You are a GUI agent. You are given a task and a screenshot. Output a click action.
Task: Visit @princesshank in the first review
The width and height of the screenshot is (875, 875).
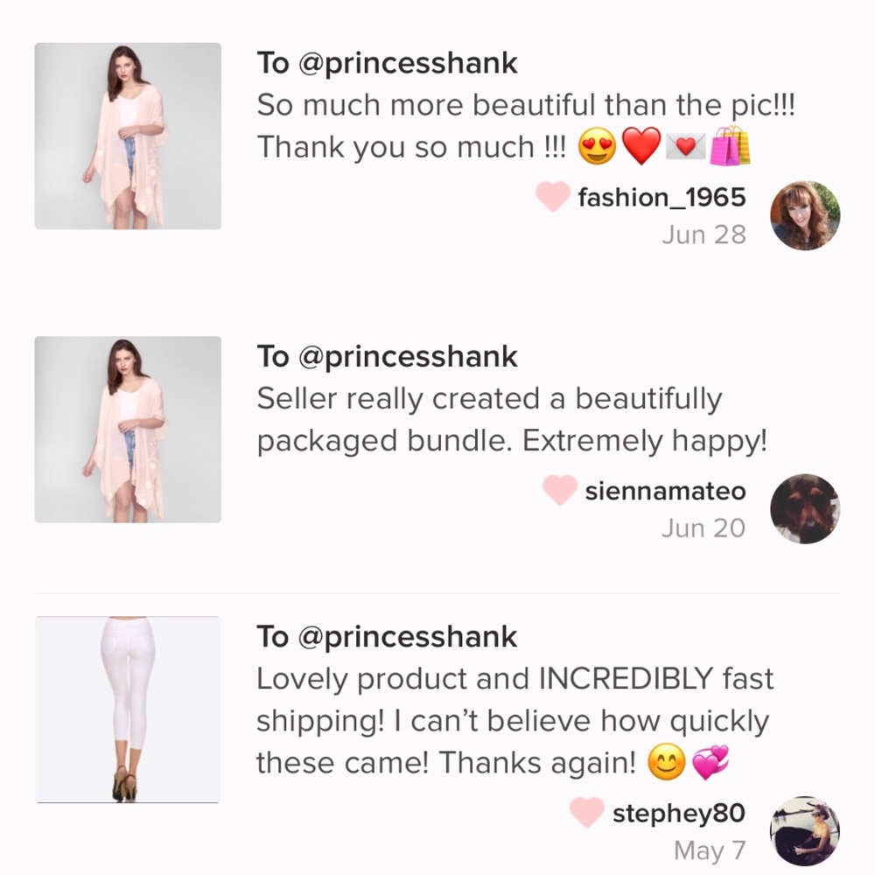[408, 63]
